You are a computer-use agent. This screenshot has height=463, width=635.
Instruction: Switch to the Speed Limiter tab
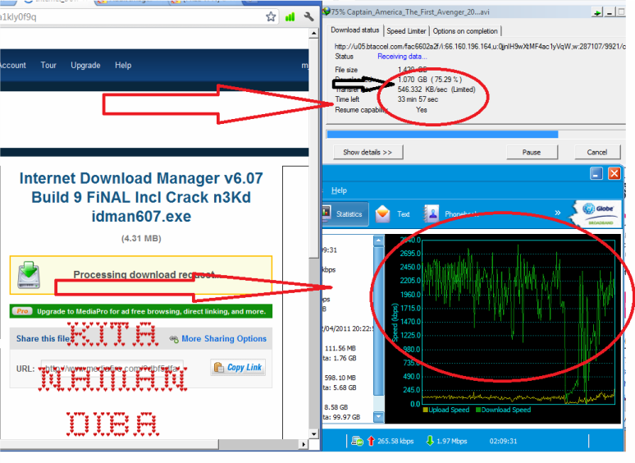coord(406,31)
